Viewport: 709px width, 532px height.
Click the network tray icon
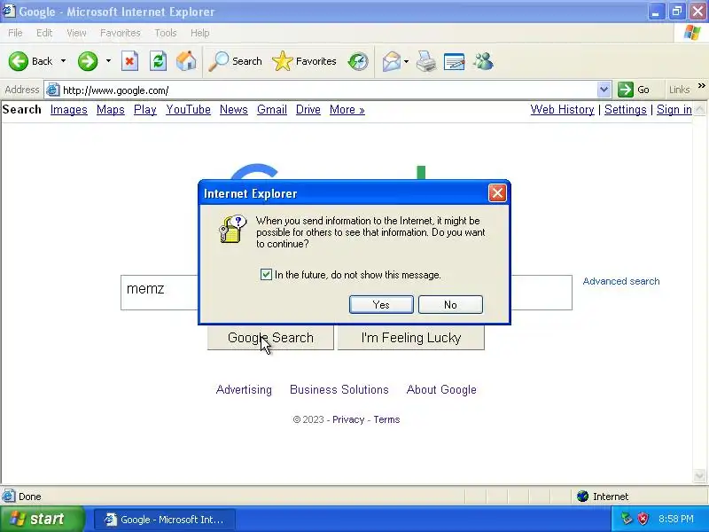(627, 519)
